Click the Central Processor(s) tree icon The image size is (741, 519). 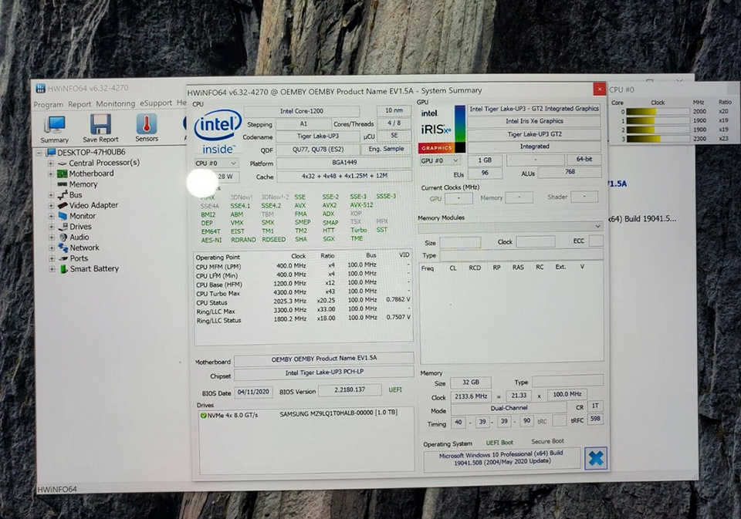tap(62, 163)
